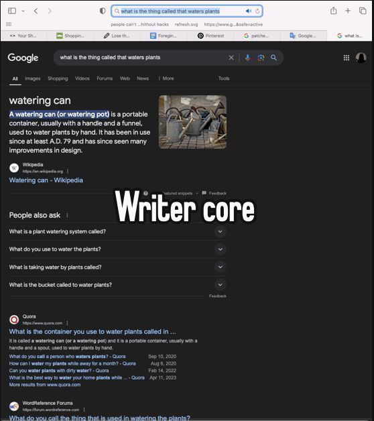
Task: Open 'Can you water plants with dirty water?' link
Action: coord(59,371)
